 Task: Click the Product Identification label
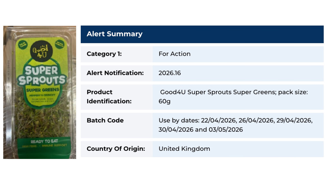109,97
